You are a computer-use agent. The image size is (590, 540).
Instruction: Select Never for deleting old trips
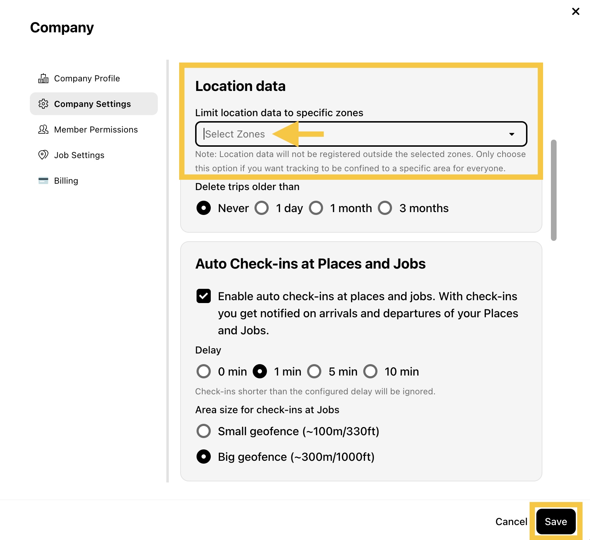pos(204,208)
